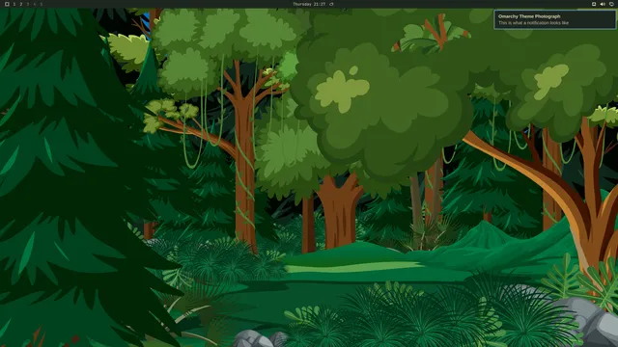Switch to workspace 2

pyautogui.click(x=21, y=4)
